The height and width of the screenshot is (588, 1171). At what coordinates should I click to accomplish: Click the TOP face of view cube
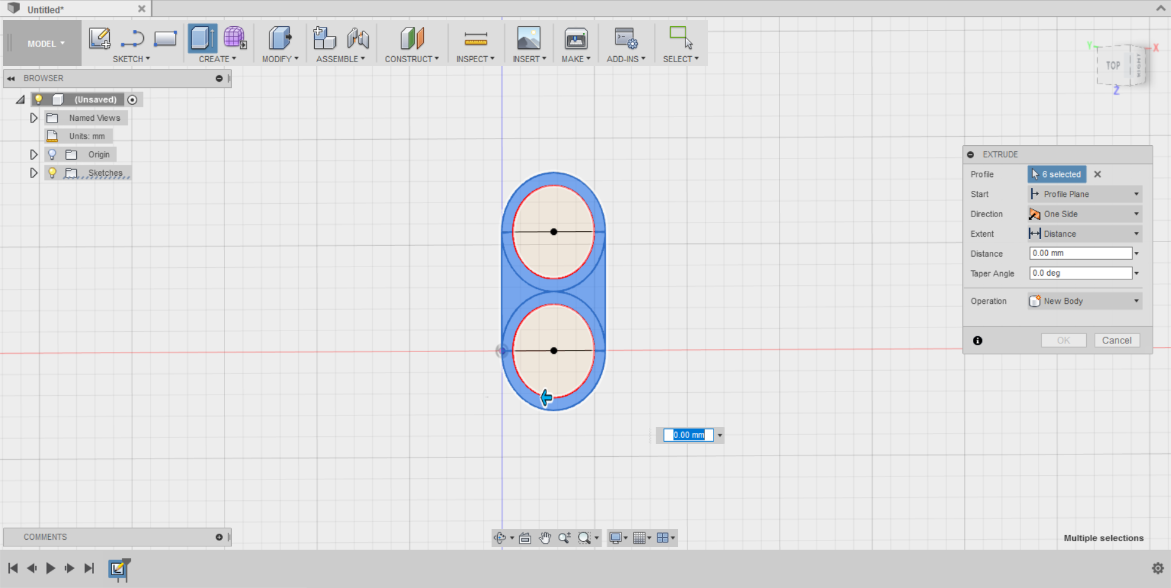tap(1113, 65)
